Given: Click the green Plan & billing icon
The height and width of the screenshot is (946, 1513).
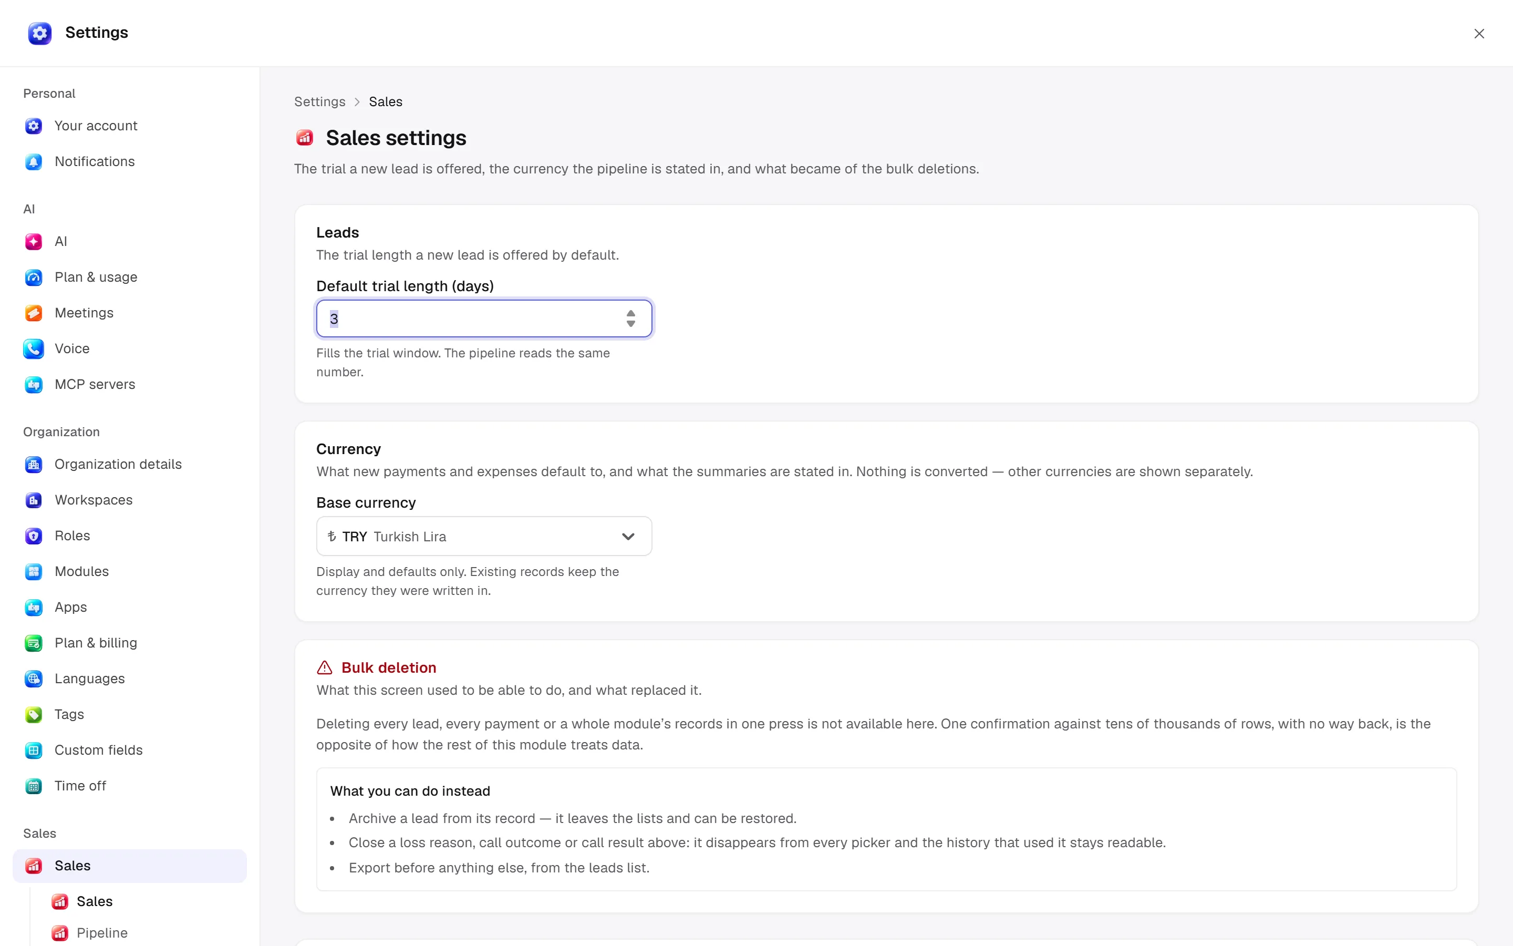Looking at the screenshot, I should pyautogui.click(x=34, y=643).
